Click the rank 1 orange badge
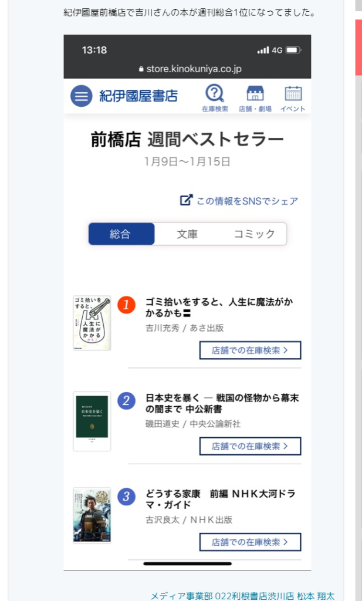 126,305
